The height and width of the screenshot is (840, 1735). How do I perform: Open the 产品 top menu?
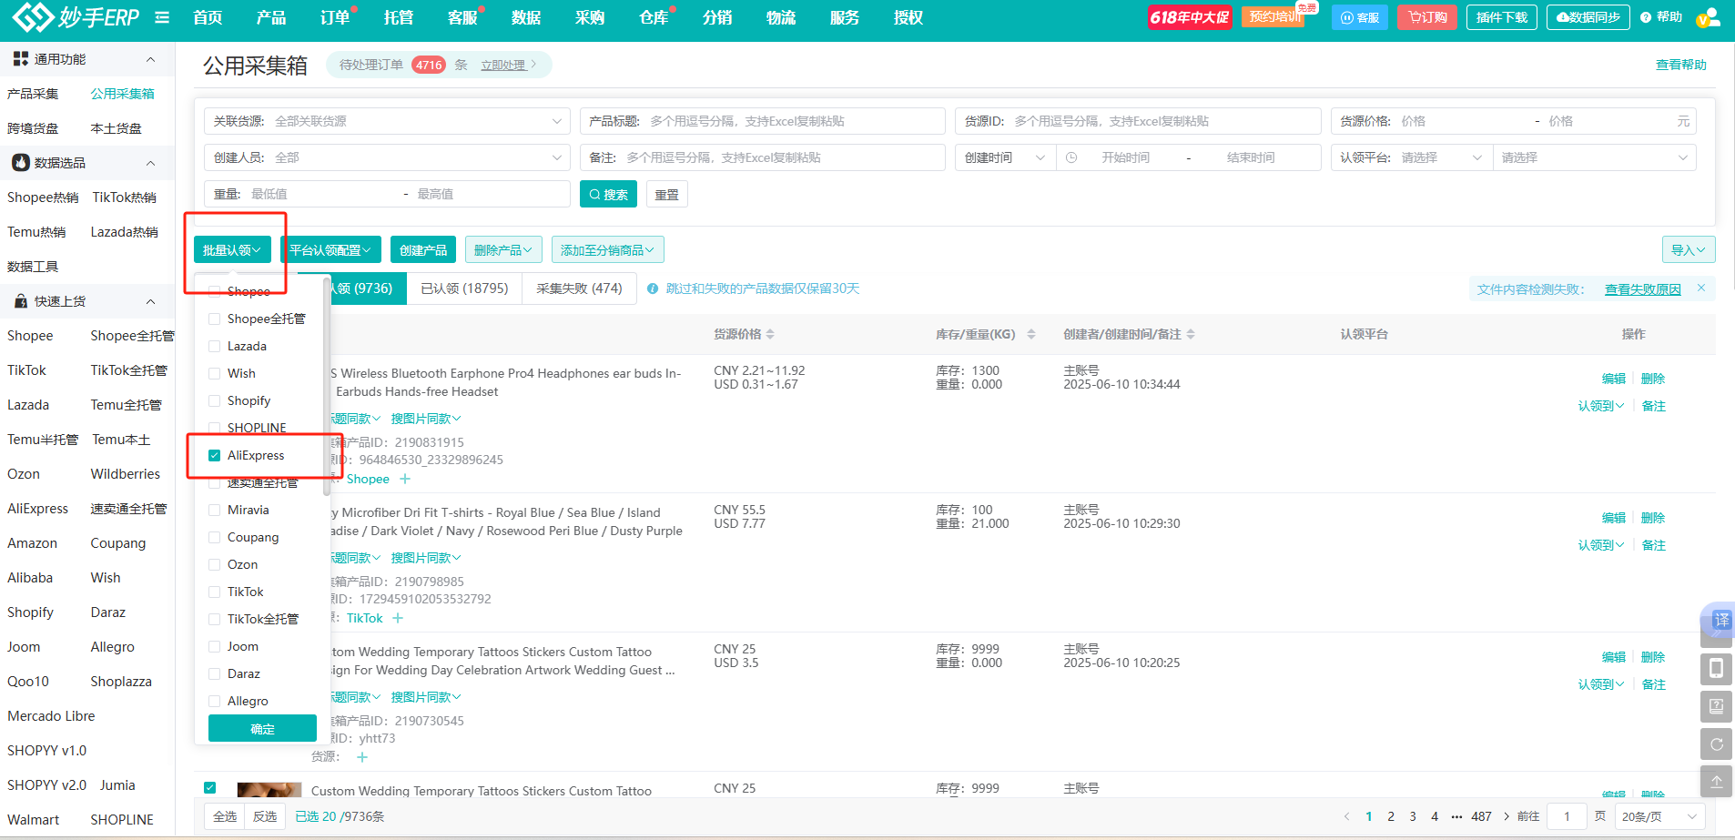[270, 17]
